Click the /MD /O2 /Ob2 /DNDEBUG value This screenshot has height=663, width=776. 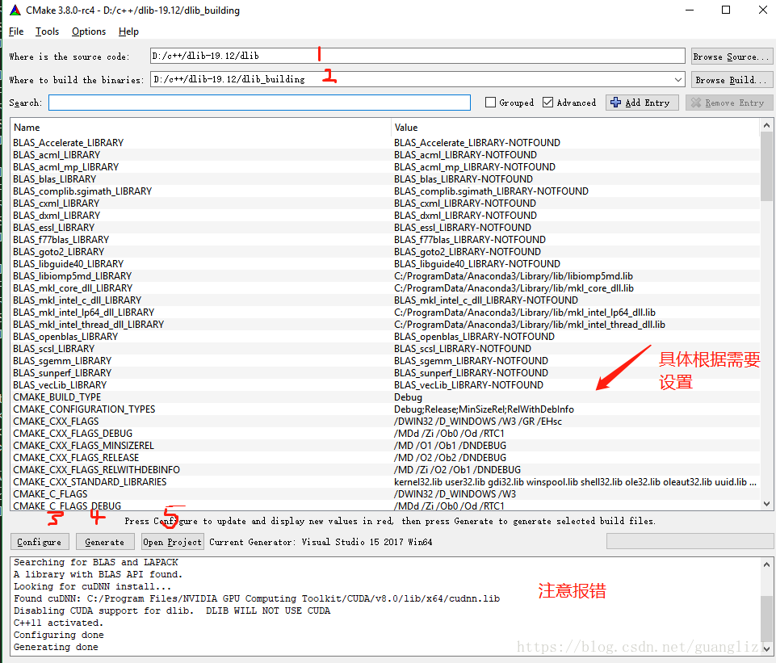[x=450, y=458]
